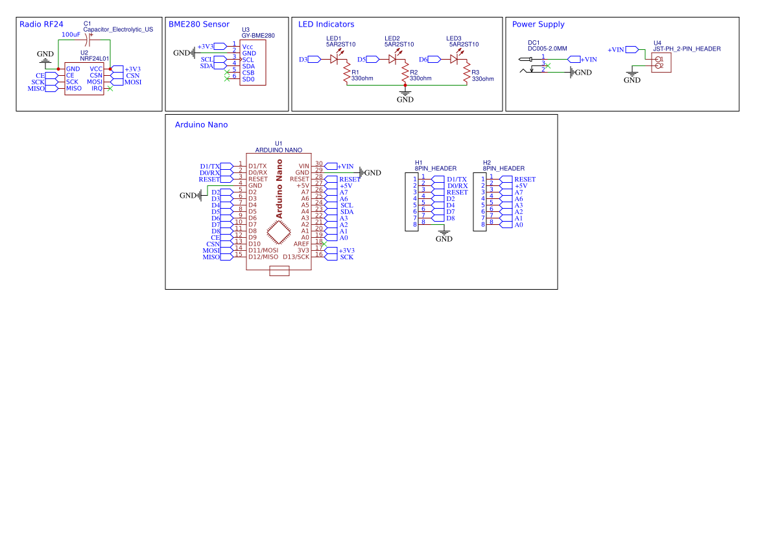Screen dimensions: 758x536
Task: Click the D13/SCK pin name on Arduino
Action: [296, 257]
